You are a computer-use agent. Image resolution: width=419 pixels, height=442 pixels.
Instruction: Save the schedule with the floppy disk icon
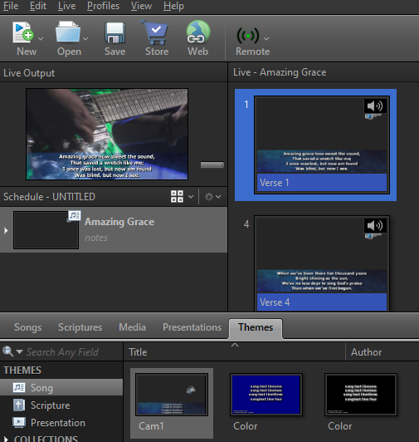[x=114, y=33]
